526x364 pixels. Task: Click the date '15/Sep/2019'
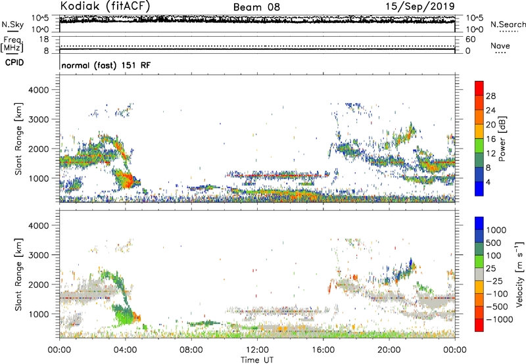tap(420, 6)
